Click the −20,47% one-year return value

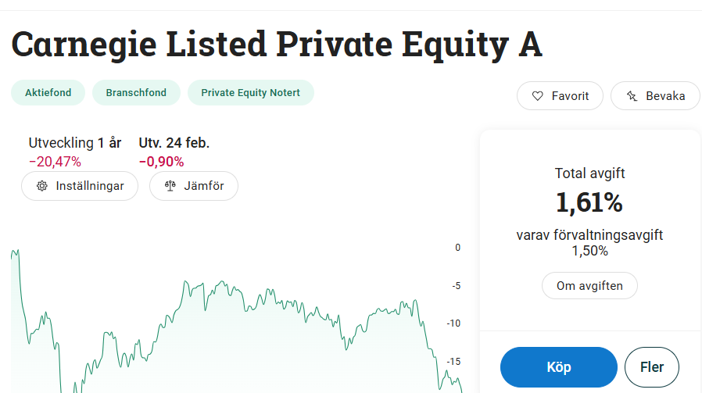pos(55,162)
